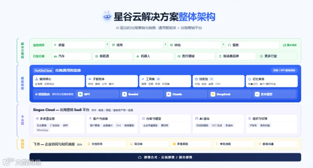Select the GEO 生成 tag

click(x=217, y=125)
